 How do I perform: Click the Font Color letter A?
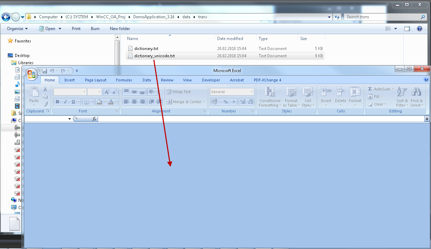click(111, 102)
